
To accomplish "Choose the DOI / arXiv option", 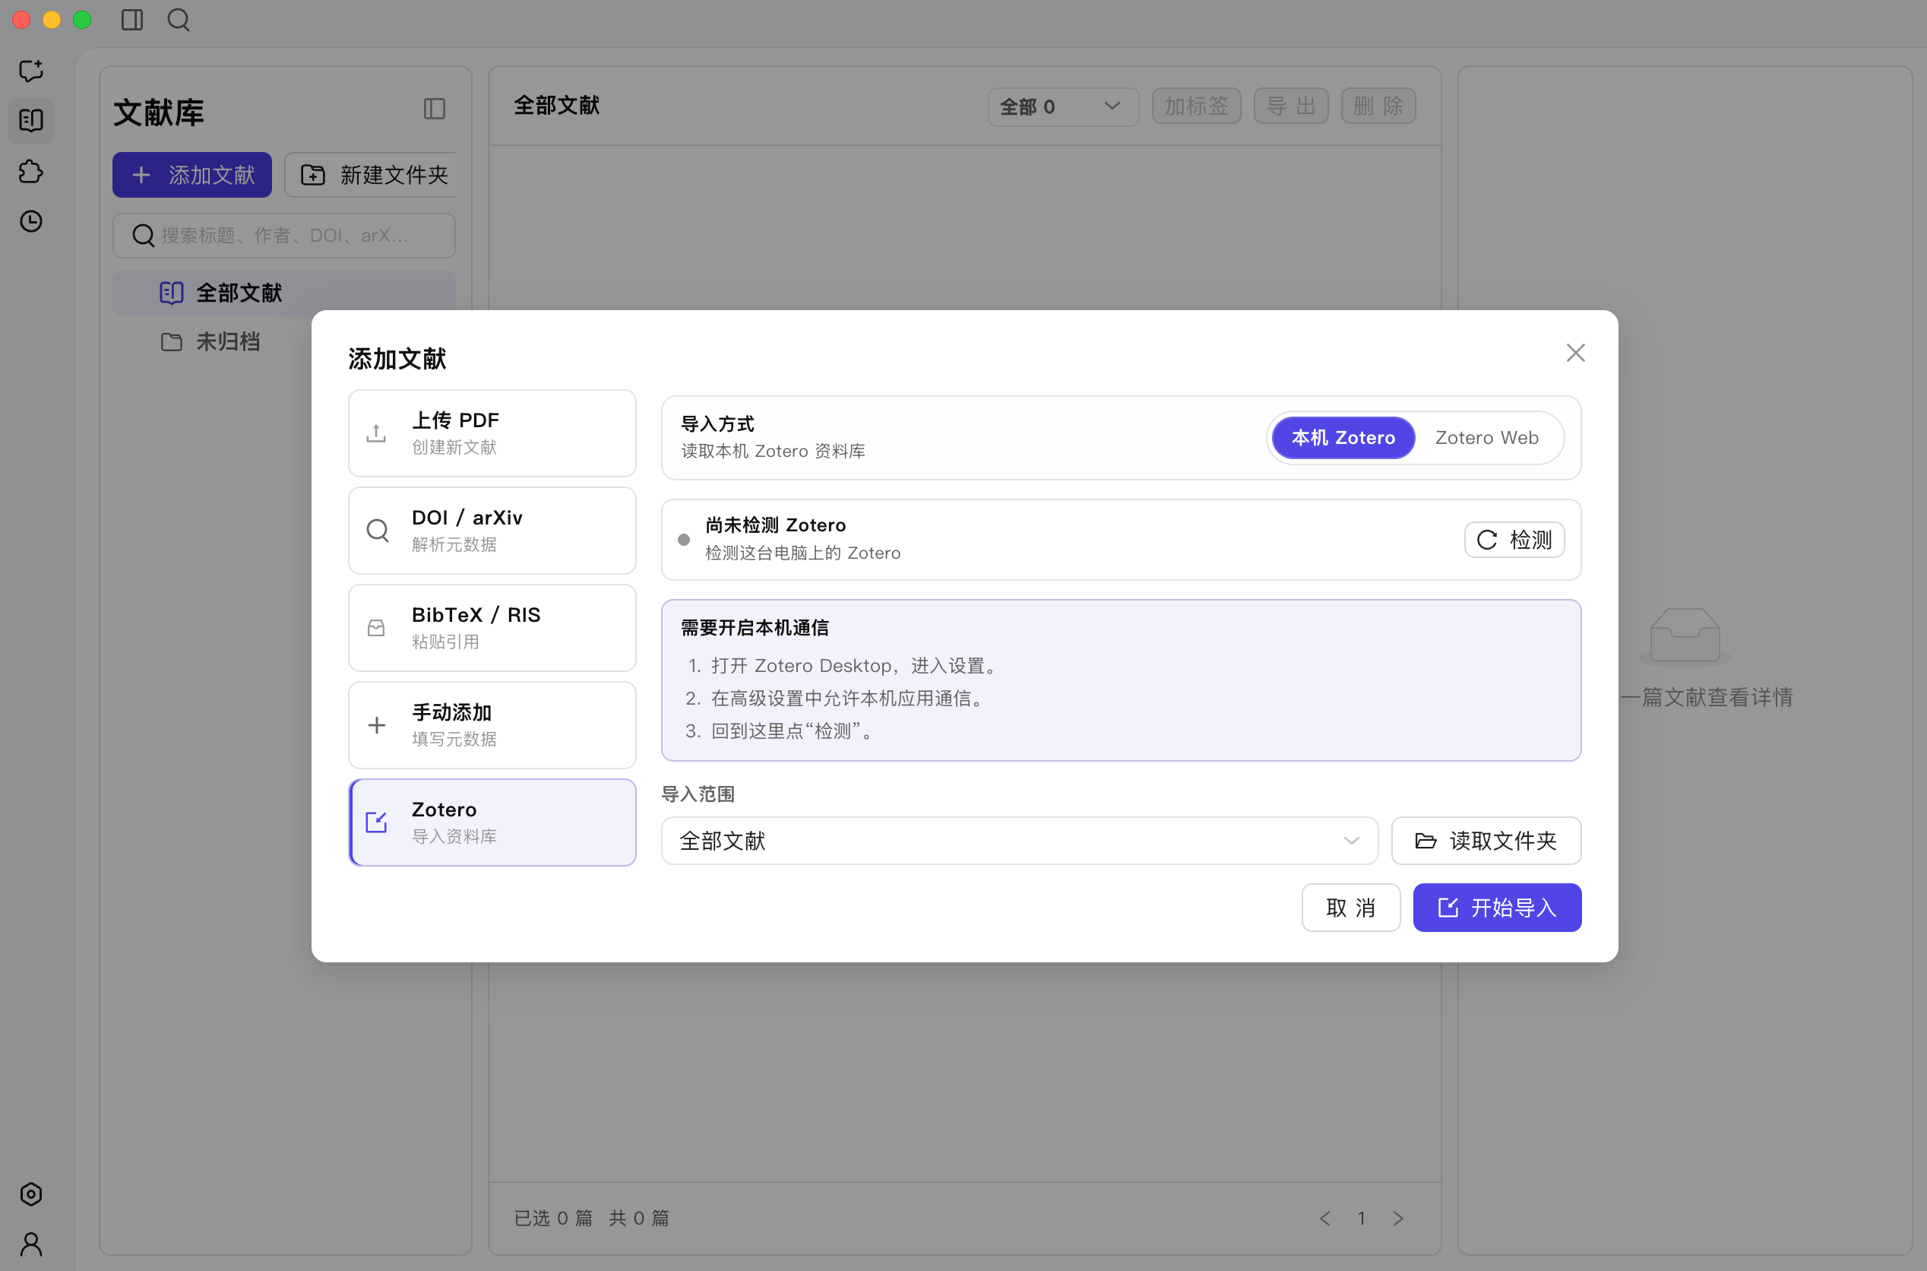I will (x=492, y=531).
